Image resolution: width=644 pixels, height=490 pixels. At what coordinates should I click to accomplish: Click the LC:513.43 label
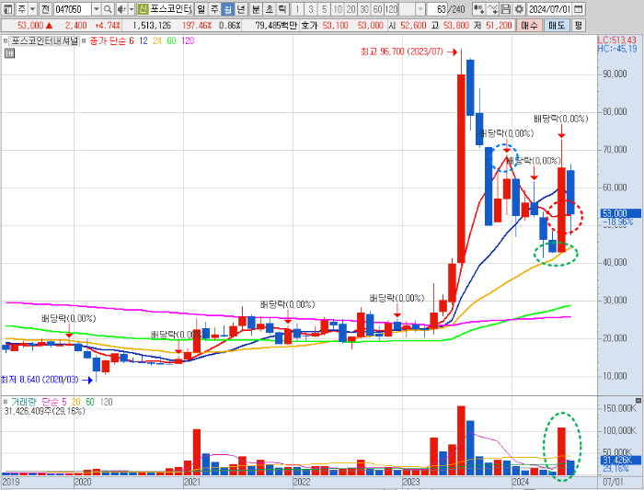(617, 40)
